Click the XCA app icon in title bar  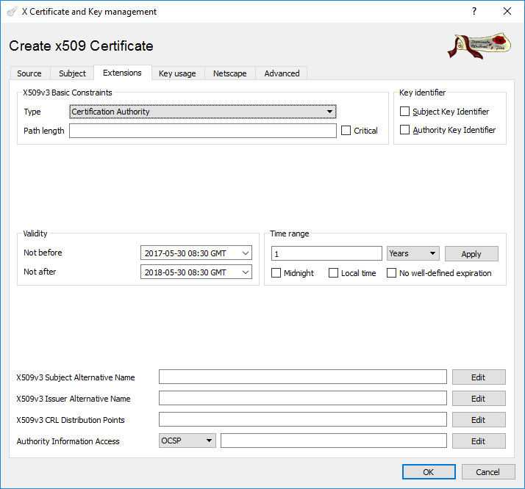[x=12, y=12]
